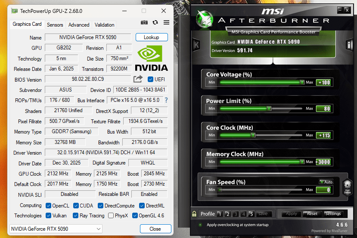Select Afterburner profile slot 2

coord(227,214)
